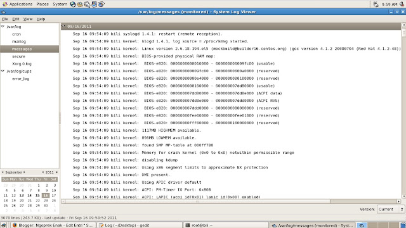This screenshot has width=406, height=228.
Task: Click the update notifier icon near the clock
Action: pos(376,4)
